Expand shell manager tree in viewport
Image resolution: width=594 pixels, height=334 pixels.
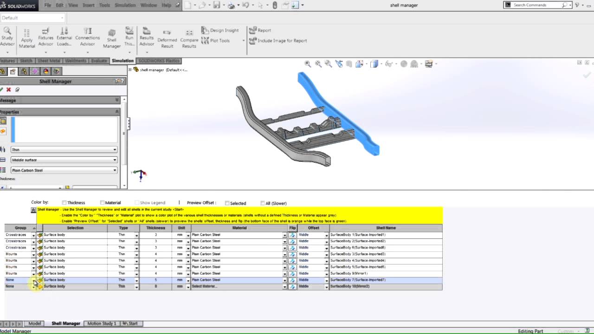pyautogui.click(x=130, y=70)
